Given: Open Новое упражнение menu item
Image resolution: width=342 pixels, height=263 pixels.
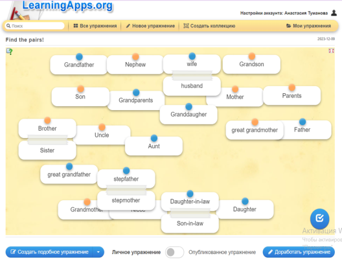Looking at the screenshot, I should [x=150, y=26].
